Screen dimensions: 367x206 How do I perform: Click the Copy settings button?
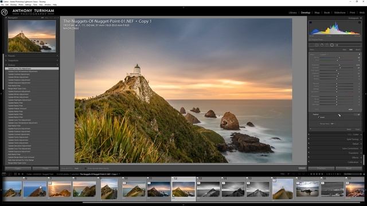[x=18, y=168]
